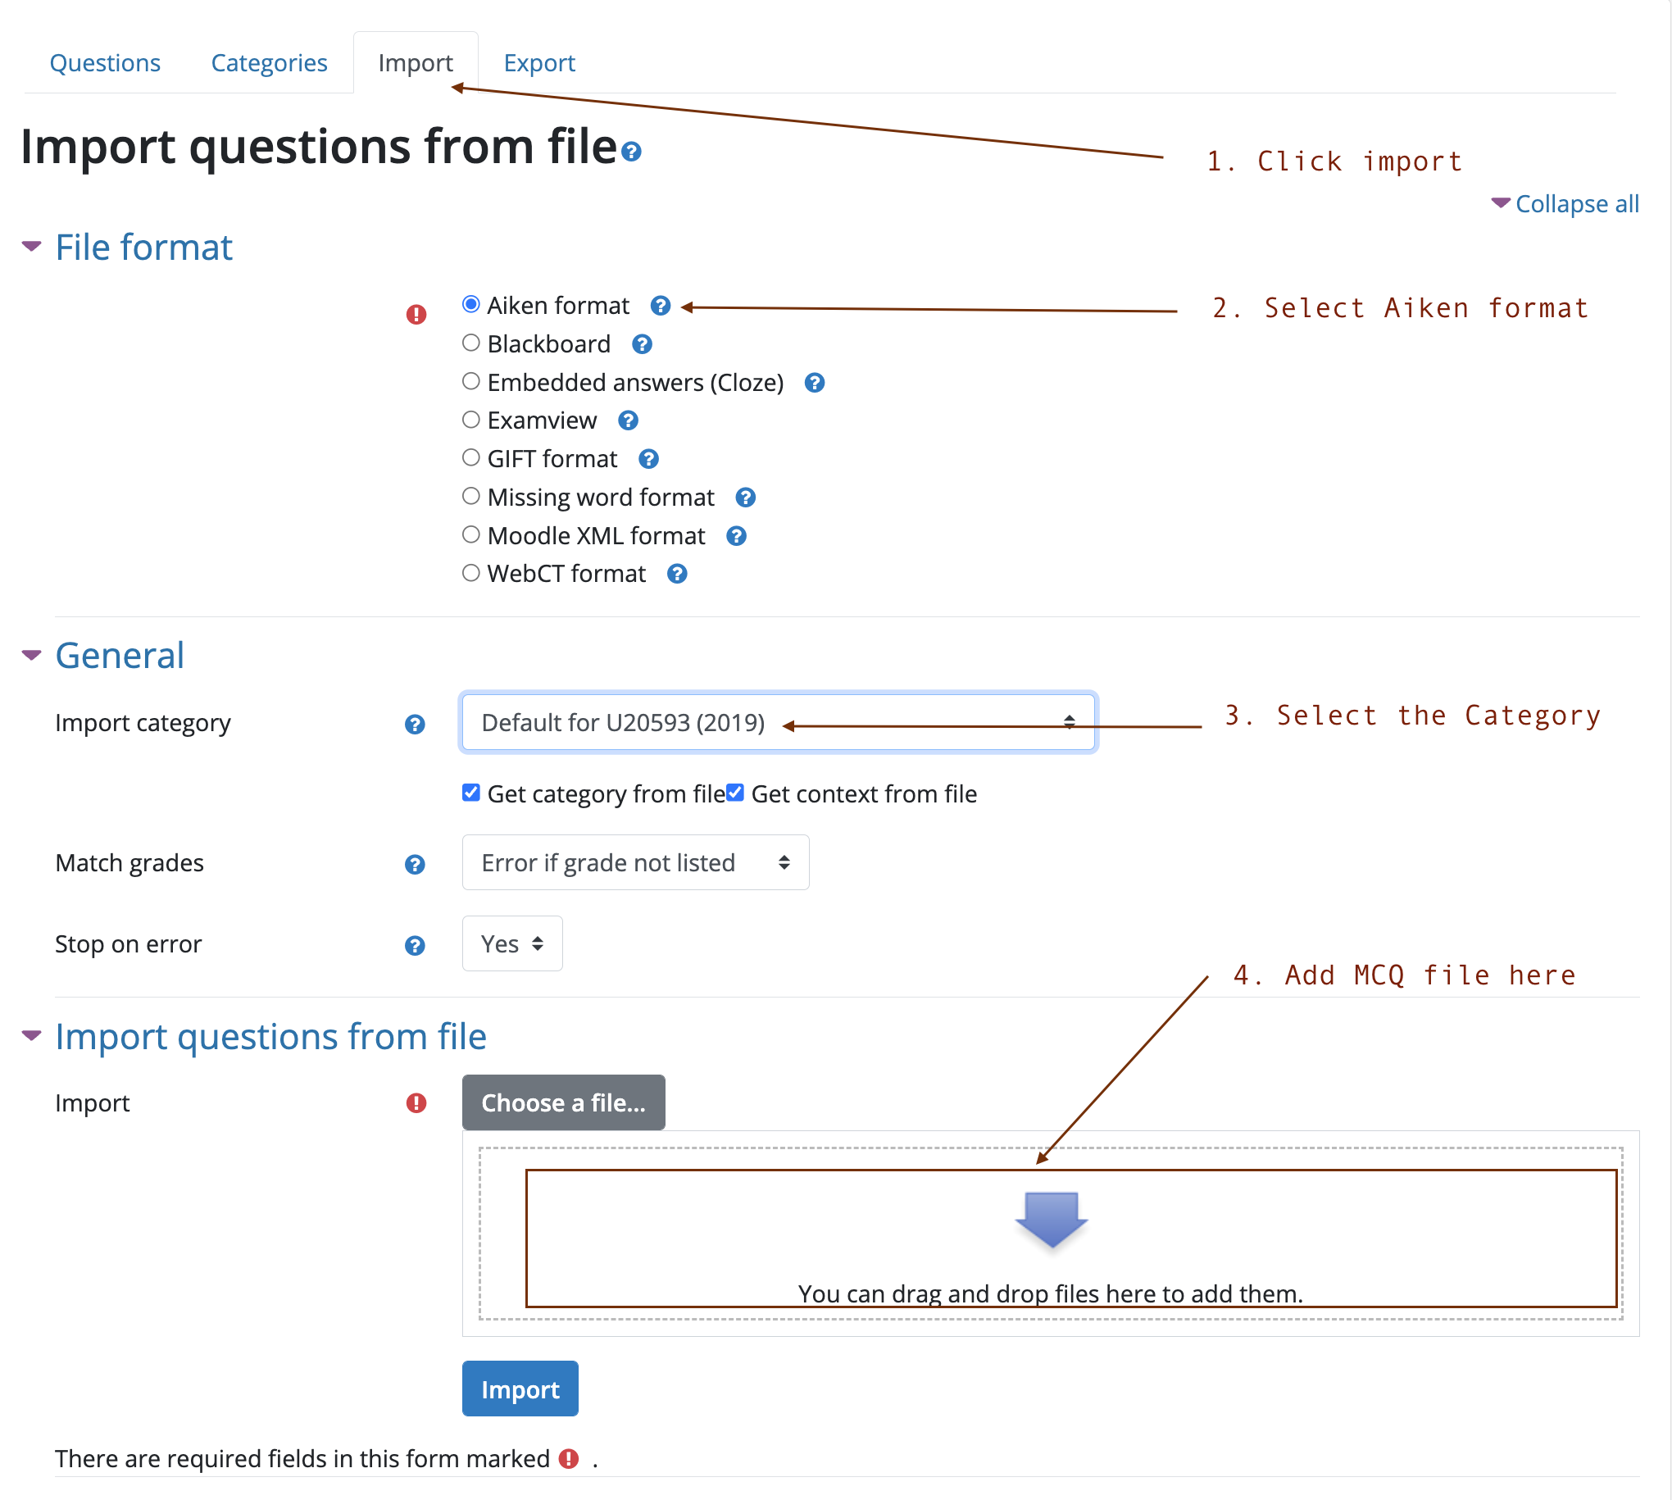
Task: Open help for Stop on error
Action: pyautogui.click(x=416, y=945)
